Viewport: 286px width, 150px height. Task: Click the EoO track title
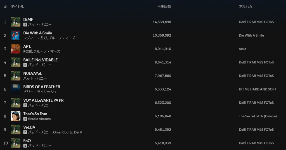(27, 141)
